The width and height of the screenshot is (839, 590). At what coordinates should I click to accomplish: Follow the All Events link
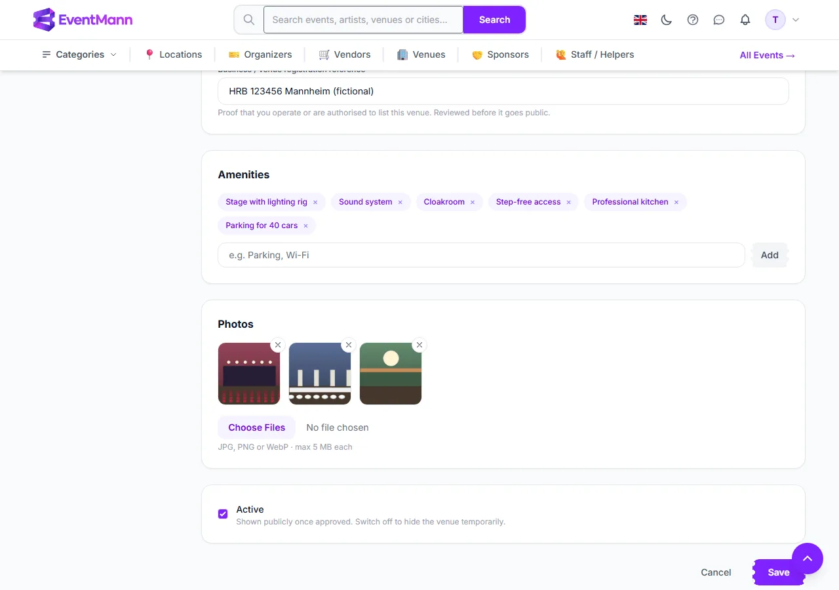767,55
